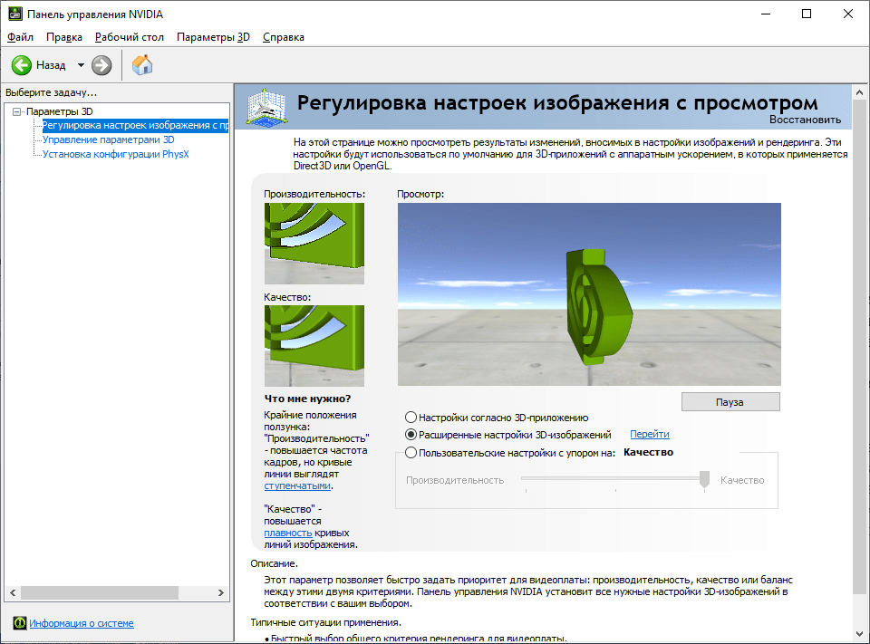Open Управление параметрами 3D tree item
This screenshot has width=870, height=644.
pos(108,140)
